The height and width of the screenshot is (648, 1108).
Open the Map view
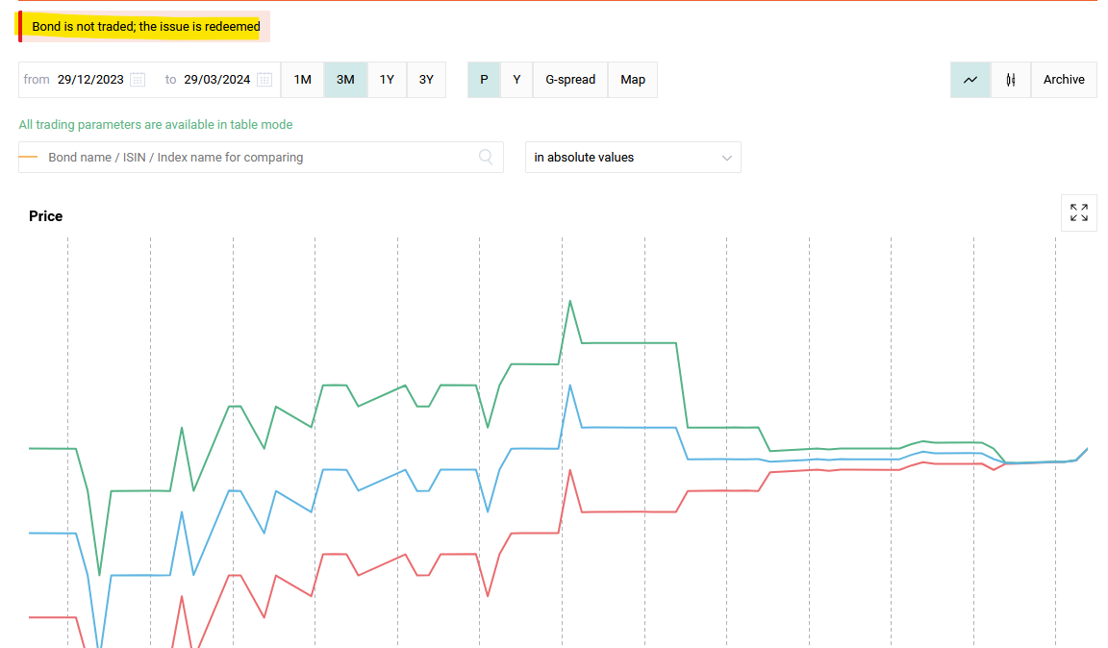click(633, 80)
